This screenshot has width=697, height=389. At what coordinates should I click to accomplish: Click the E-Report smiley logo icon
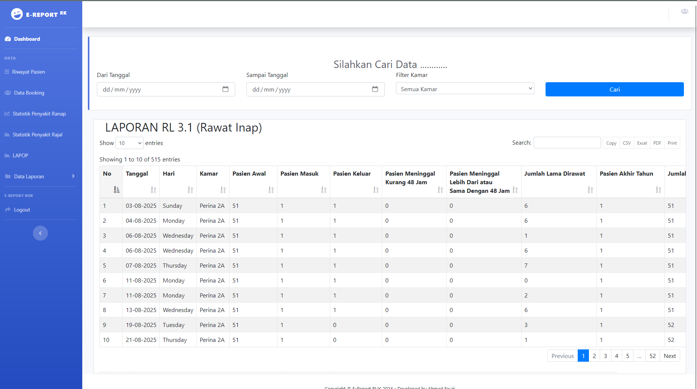(x=17, y=14)
